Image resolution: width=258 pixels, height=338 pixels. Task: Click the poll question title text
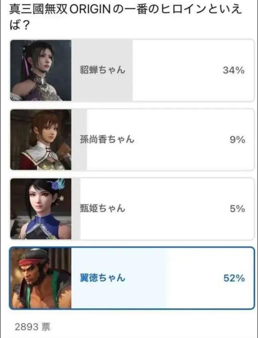point(125,18)
